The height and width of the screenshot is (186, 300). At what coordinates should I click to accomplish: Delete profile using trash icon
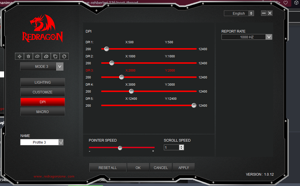click(x=29, y=56)
